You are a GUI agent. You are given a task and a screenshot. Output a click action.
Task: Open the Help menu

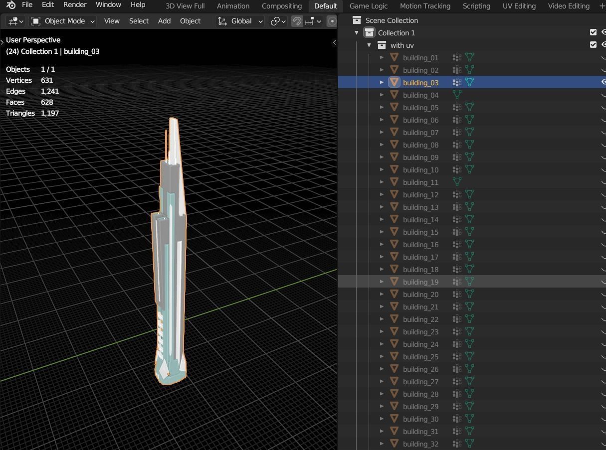pos(138,5)
